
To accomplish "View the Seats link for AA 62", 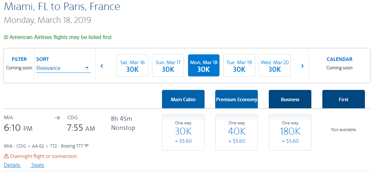I will [38, 165].
